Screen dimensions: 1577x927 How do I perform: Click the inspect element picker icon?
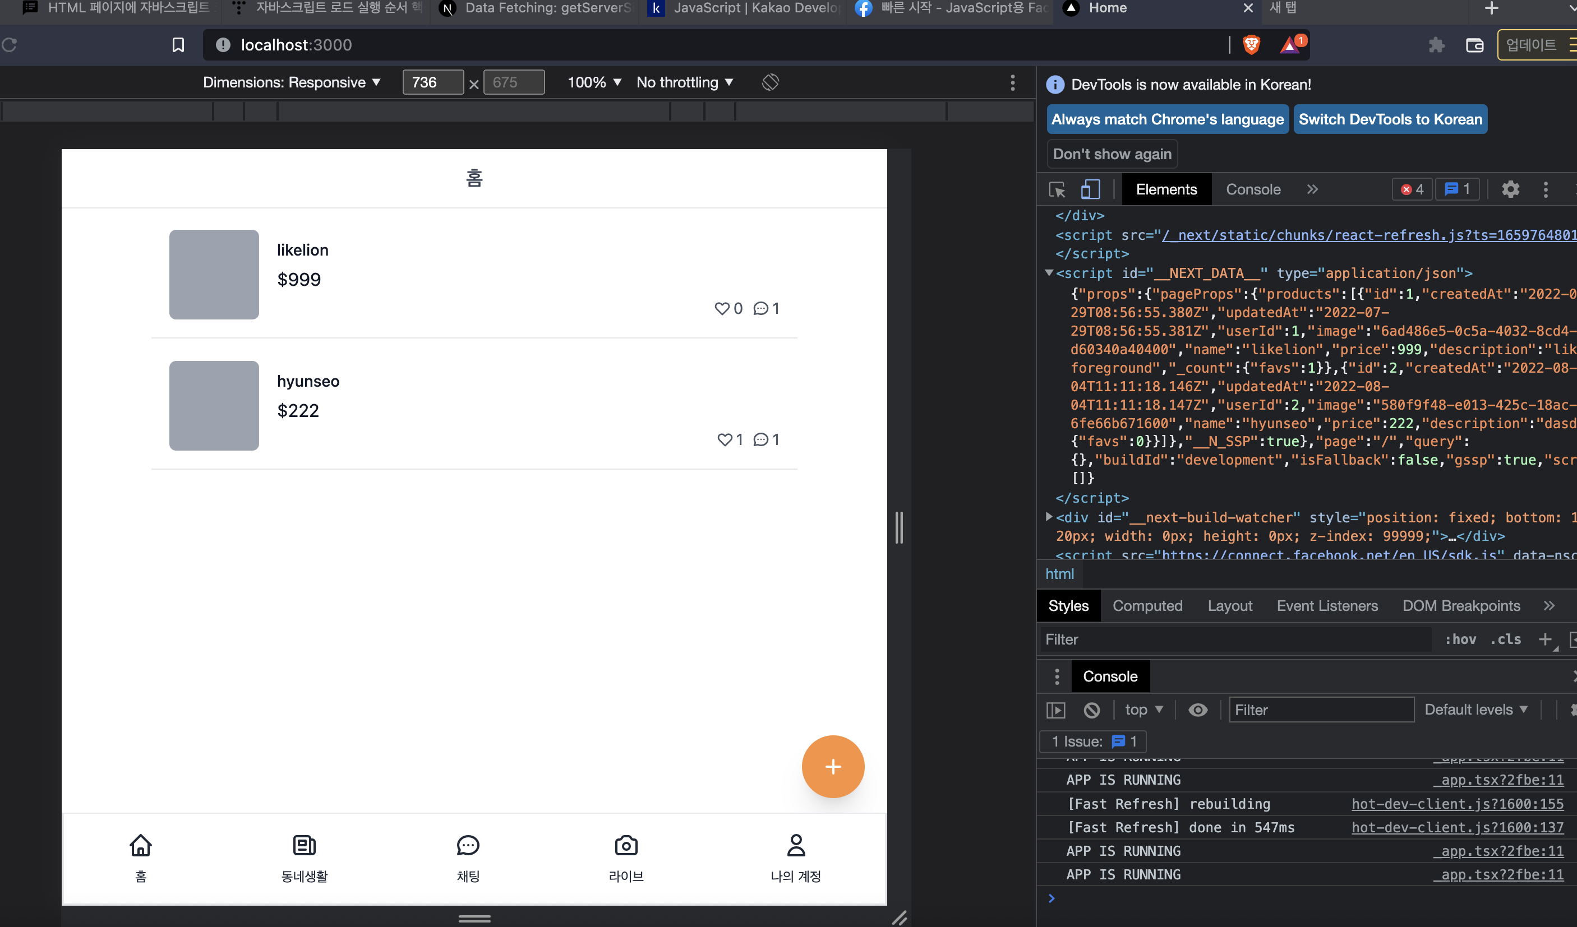[1057, 189]
